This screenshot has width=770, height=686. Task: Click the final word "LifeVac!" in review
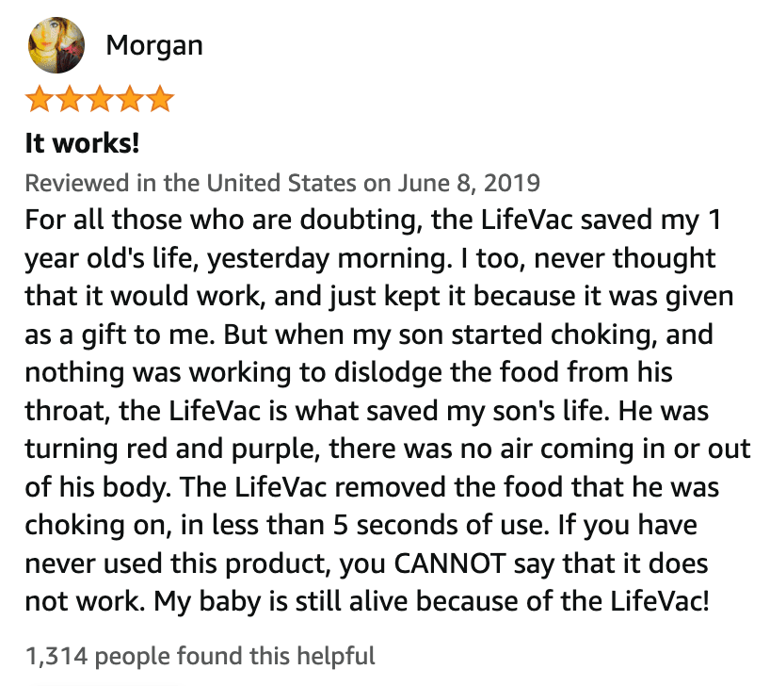pyautogui.click(x=660, y=601)
